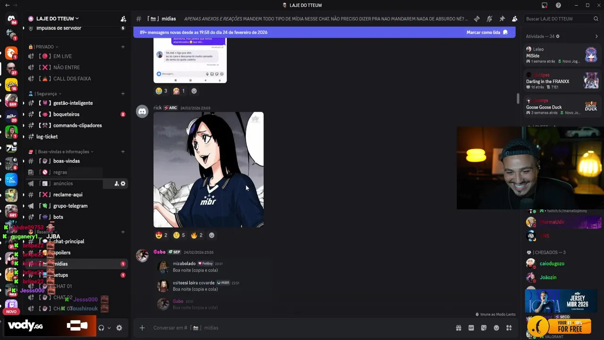Screen dimensions: 604x340
Task: Toggle deafen headphones in user panel
Action: point(101,328)
